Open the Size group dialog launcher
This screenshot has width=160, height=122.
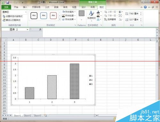click(141, 25)
